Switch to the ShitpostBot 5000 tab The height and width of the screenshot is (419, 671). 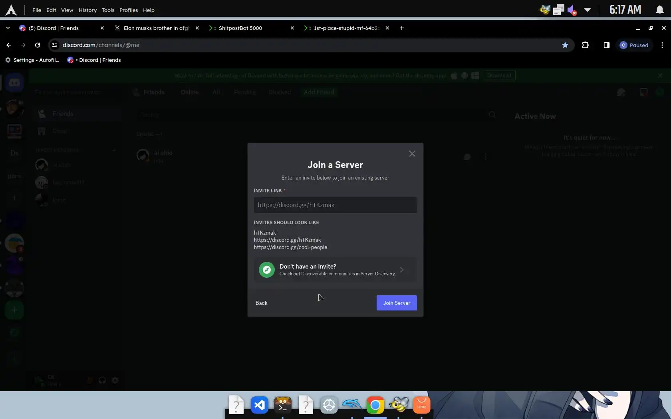point(252,28)
